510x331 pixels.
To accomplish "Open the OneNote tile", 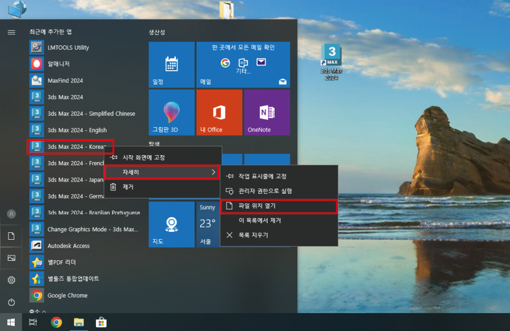I will pos(267,112).
